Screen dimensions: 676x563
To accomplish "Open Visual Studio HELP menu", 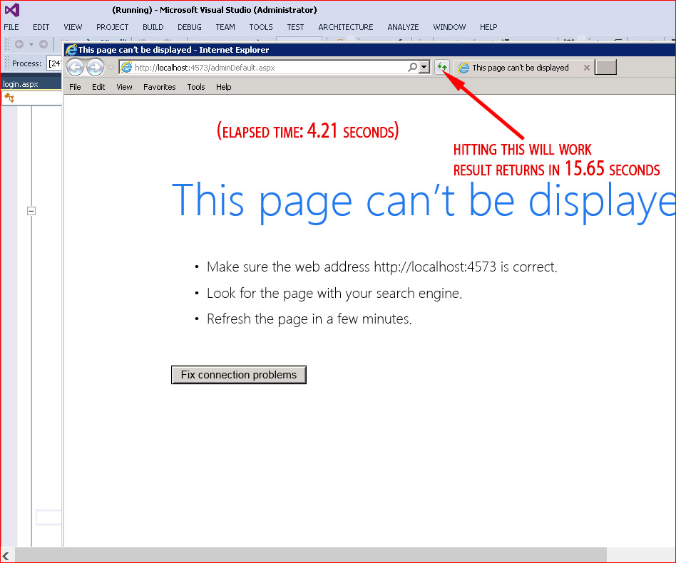I will [488, 27].
